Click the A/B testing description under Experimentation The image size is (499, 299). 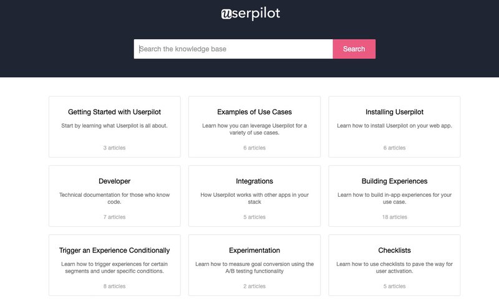pos(254,267)
